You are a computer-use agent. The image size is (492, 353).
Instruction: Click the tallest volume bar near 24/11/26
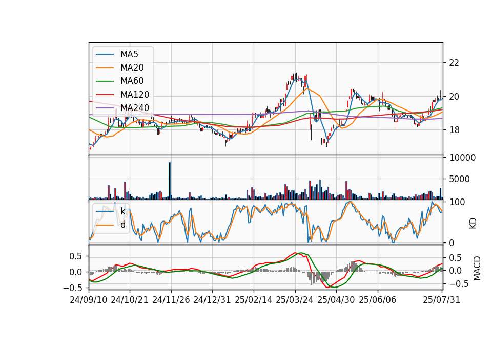coord(170,181)
